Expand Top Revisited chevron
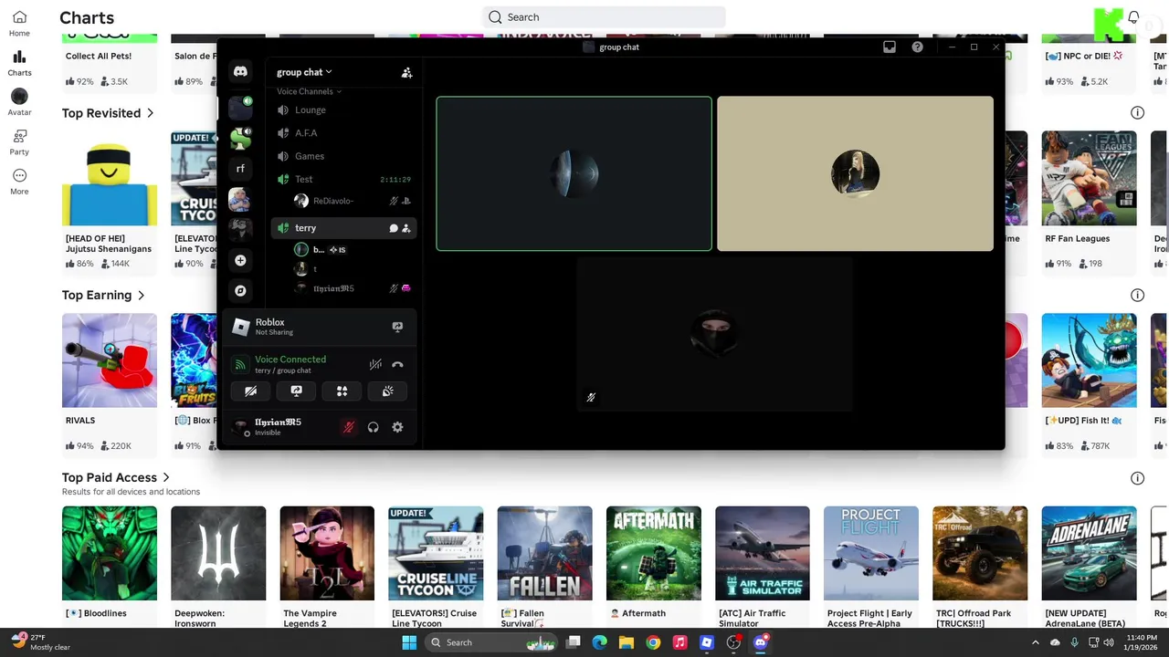This screenshot has height=657, width=1169. (x=150, y=113)
